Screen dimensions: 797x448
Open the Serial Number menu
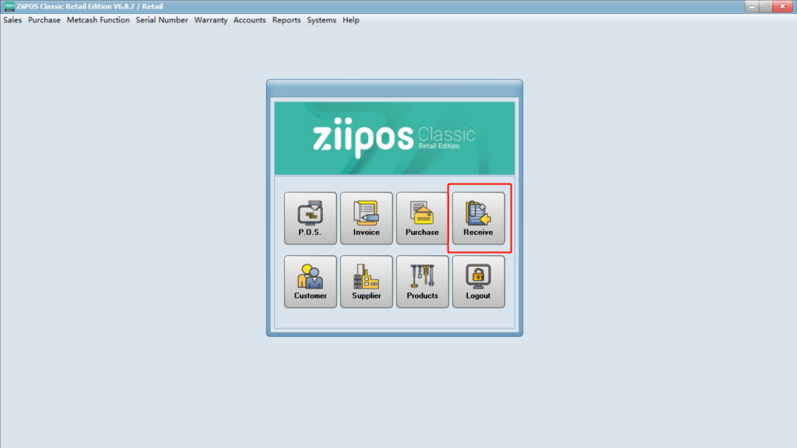pos(162,20)
